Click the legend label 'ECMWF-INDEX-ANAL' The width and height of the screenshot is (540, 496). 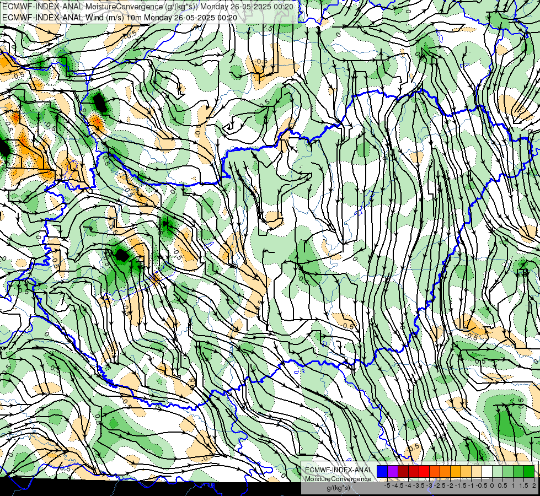(338, 470)
